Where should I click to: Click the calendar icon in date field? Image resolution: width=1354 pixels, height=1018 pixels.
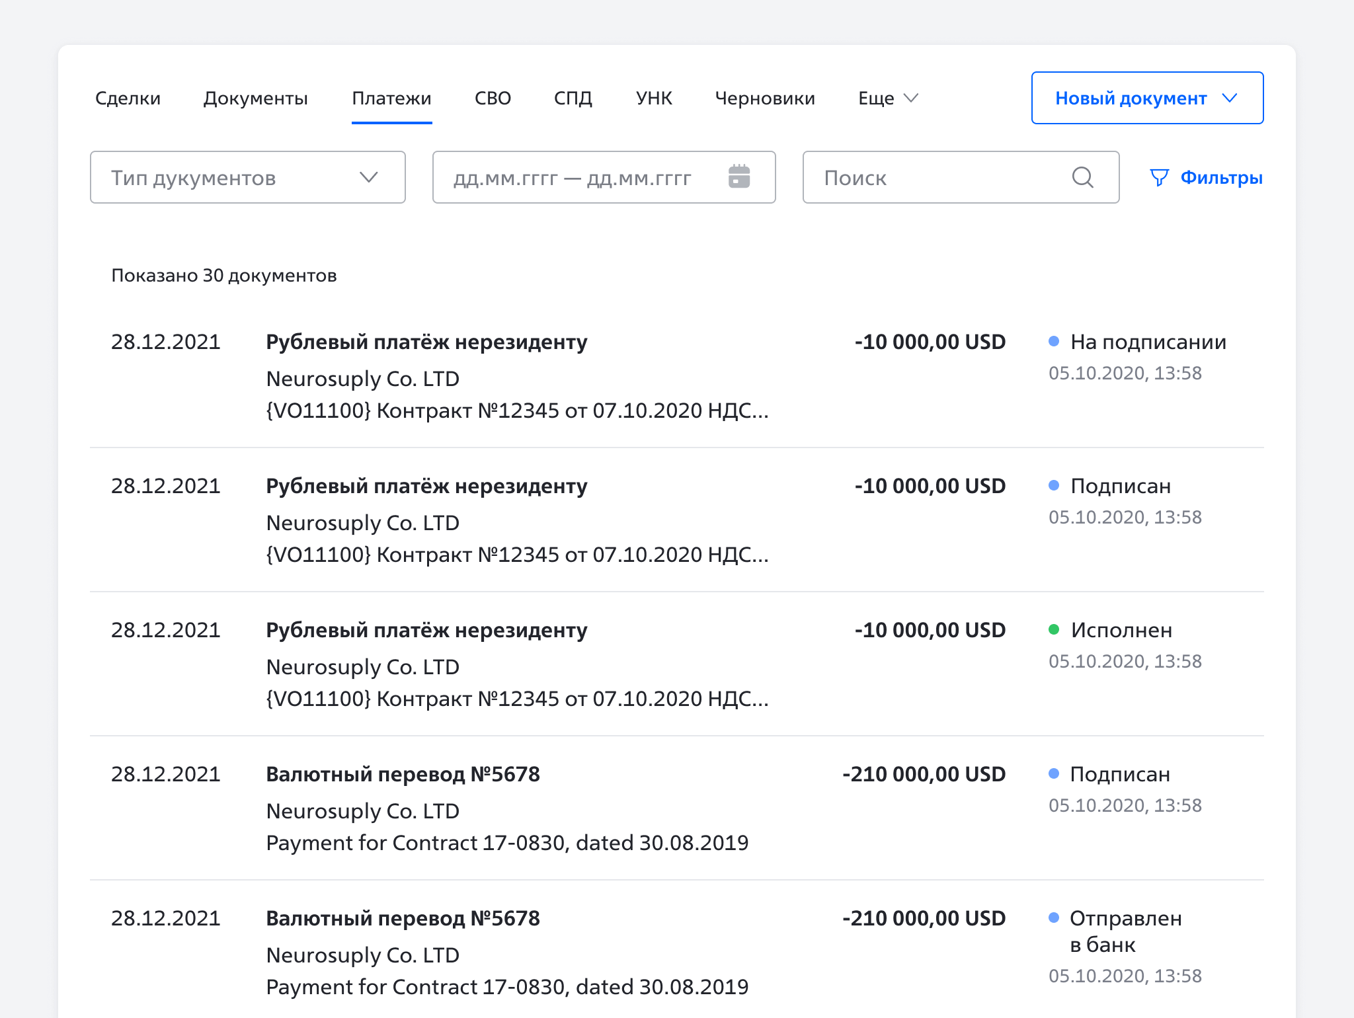tap(738, 177)
